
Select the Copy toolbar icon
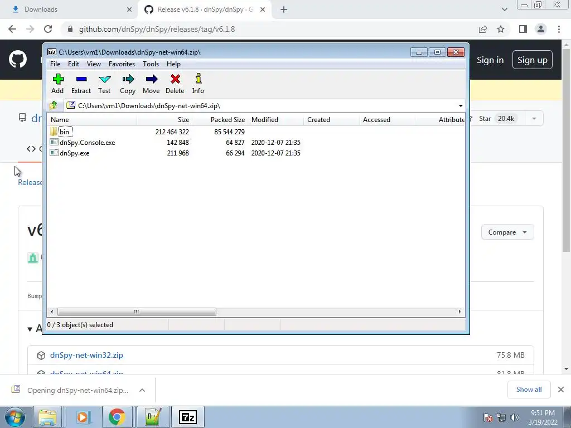[x=128, y=84]
